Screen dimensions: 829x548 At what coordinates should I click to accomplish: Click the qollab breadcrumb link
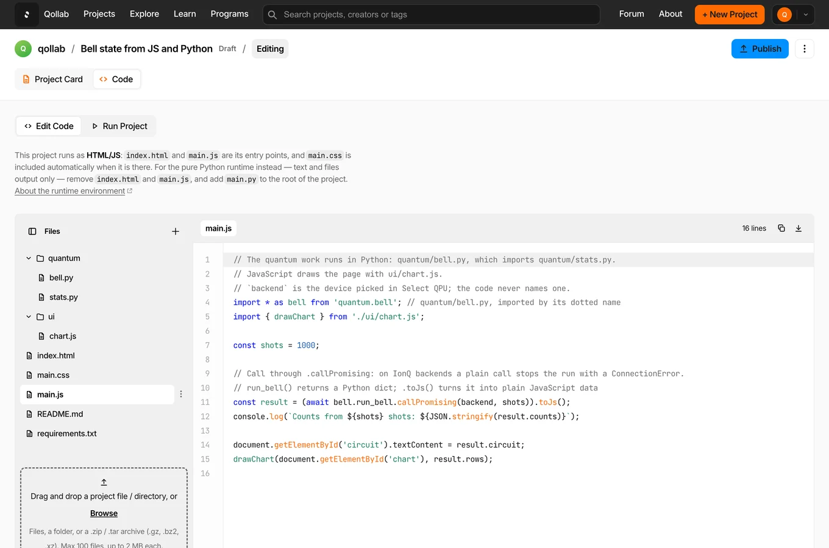pos(51,49)
